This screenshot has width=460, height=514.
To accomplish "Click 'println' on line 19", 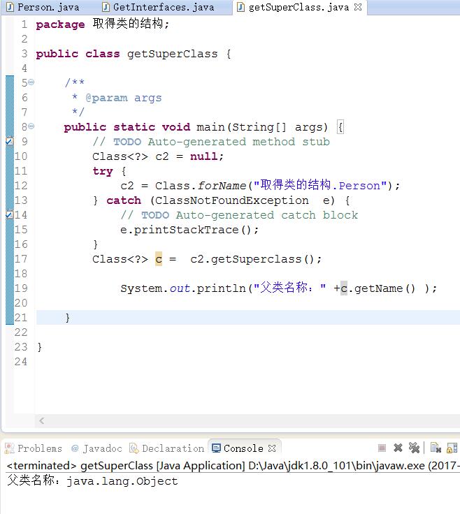I will [221, 288].
